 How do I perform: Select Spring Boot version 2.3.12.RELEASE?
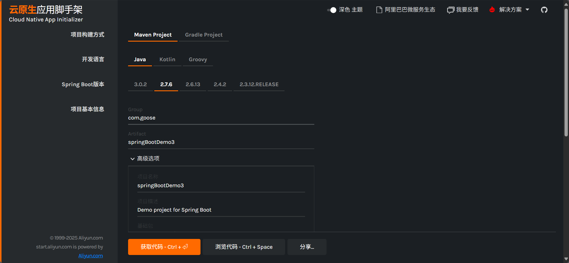coord(259,84)
